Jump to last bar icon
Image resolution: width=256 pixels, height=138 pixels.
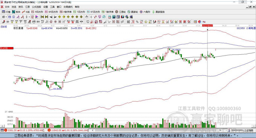(x=46, y=17)
